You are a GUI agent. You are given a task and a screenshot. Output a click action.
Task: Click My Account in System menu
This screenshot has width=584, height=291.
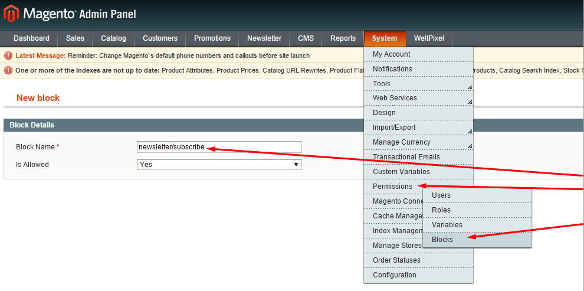coord(392,54)
